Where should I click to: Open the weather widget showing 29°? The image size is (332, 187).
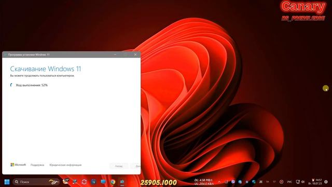[66, 181]
